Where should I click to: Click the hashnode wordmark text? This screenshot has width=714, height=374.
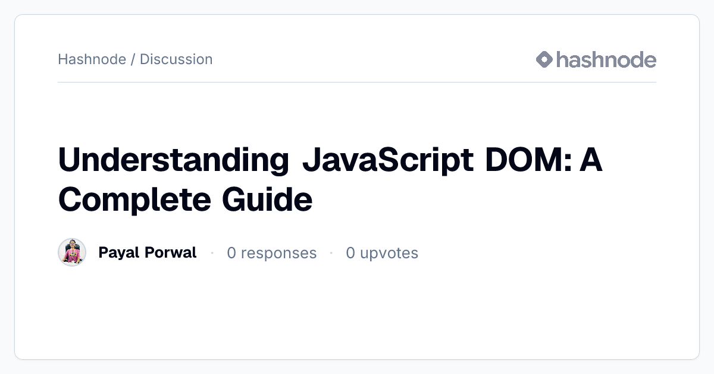pos(606,59)
